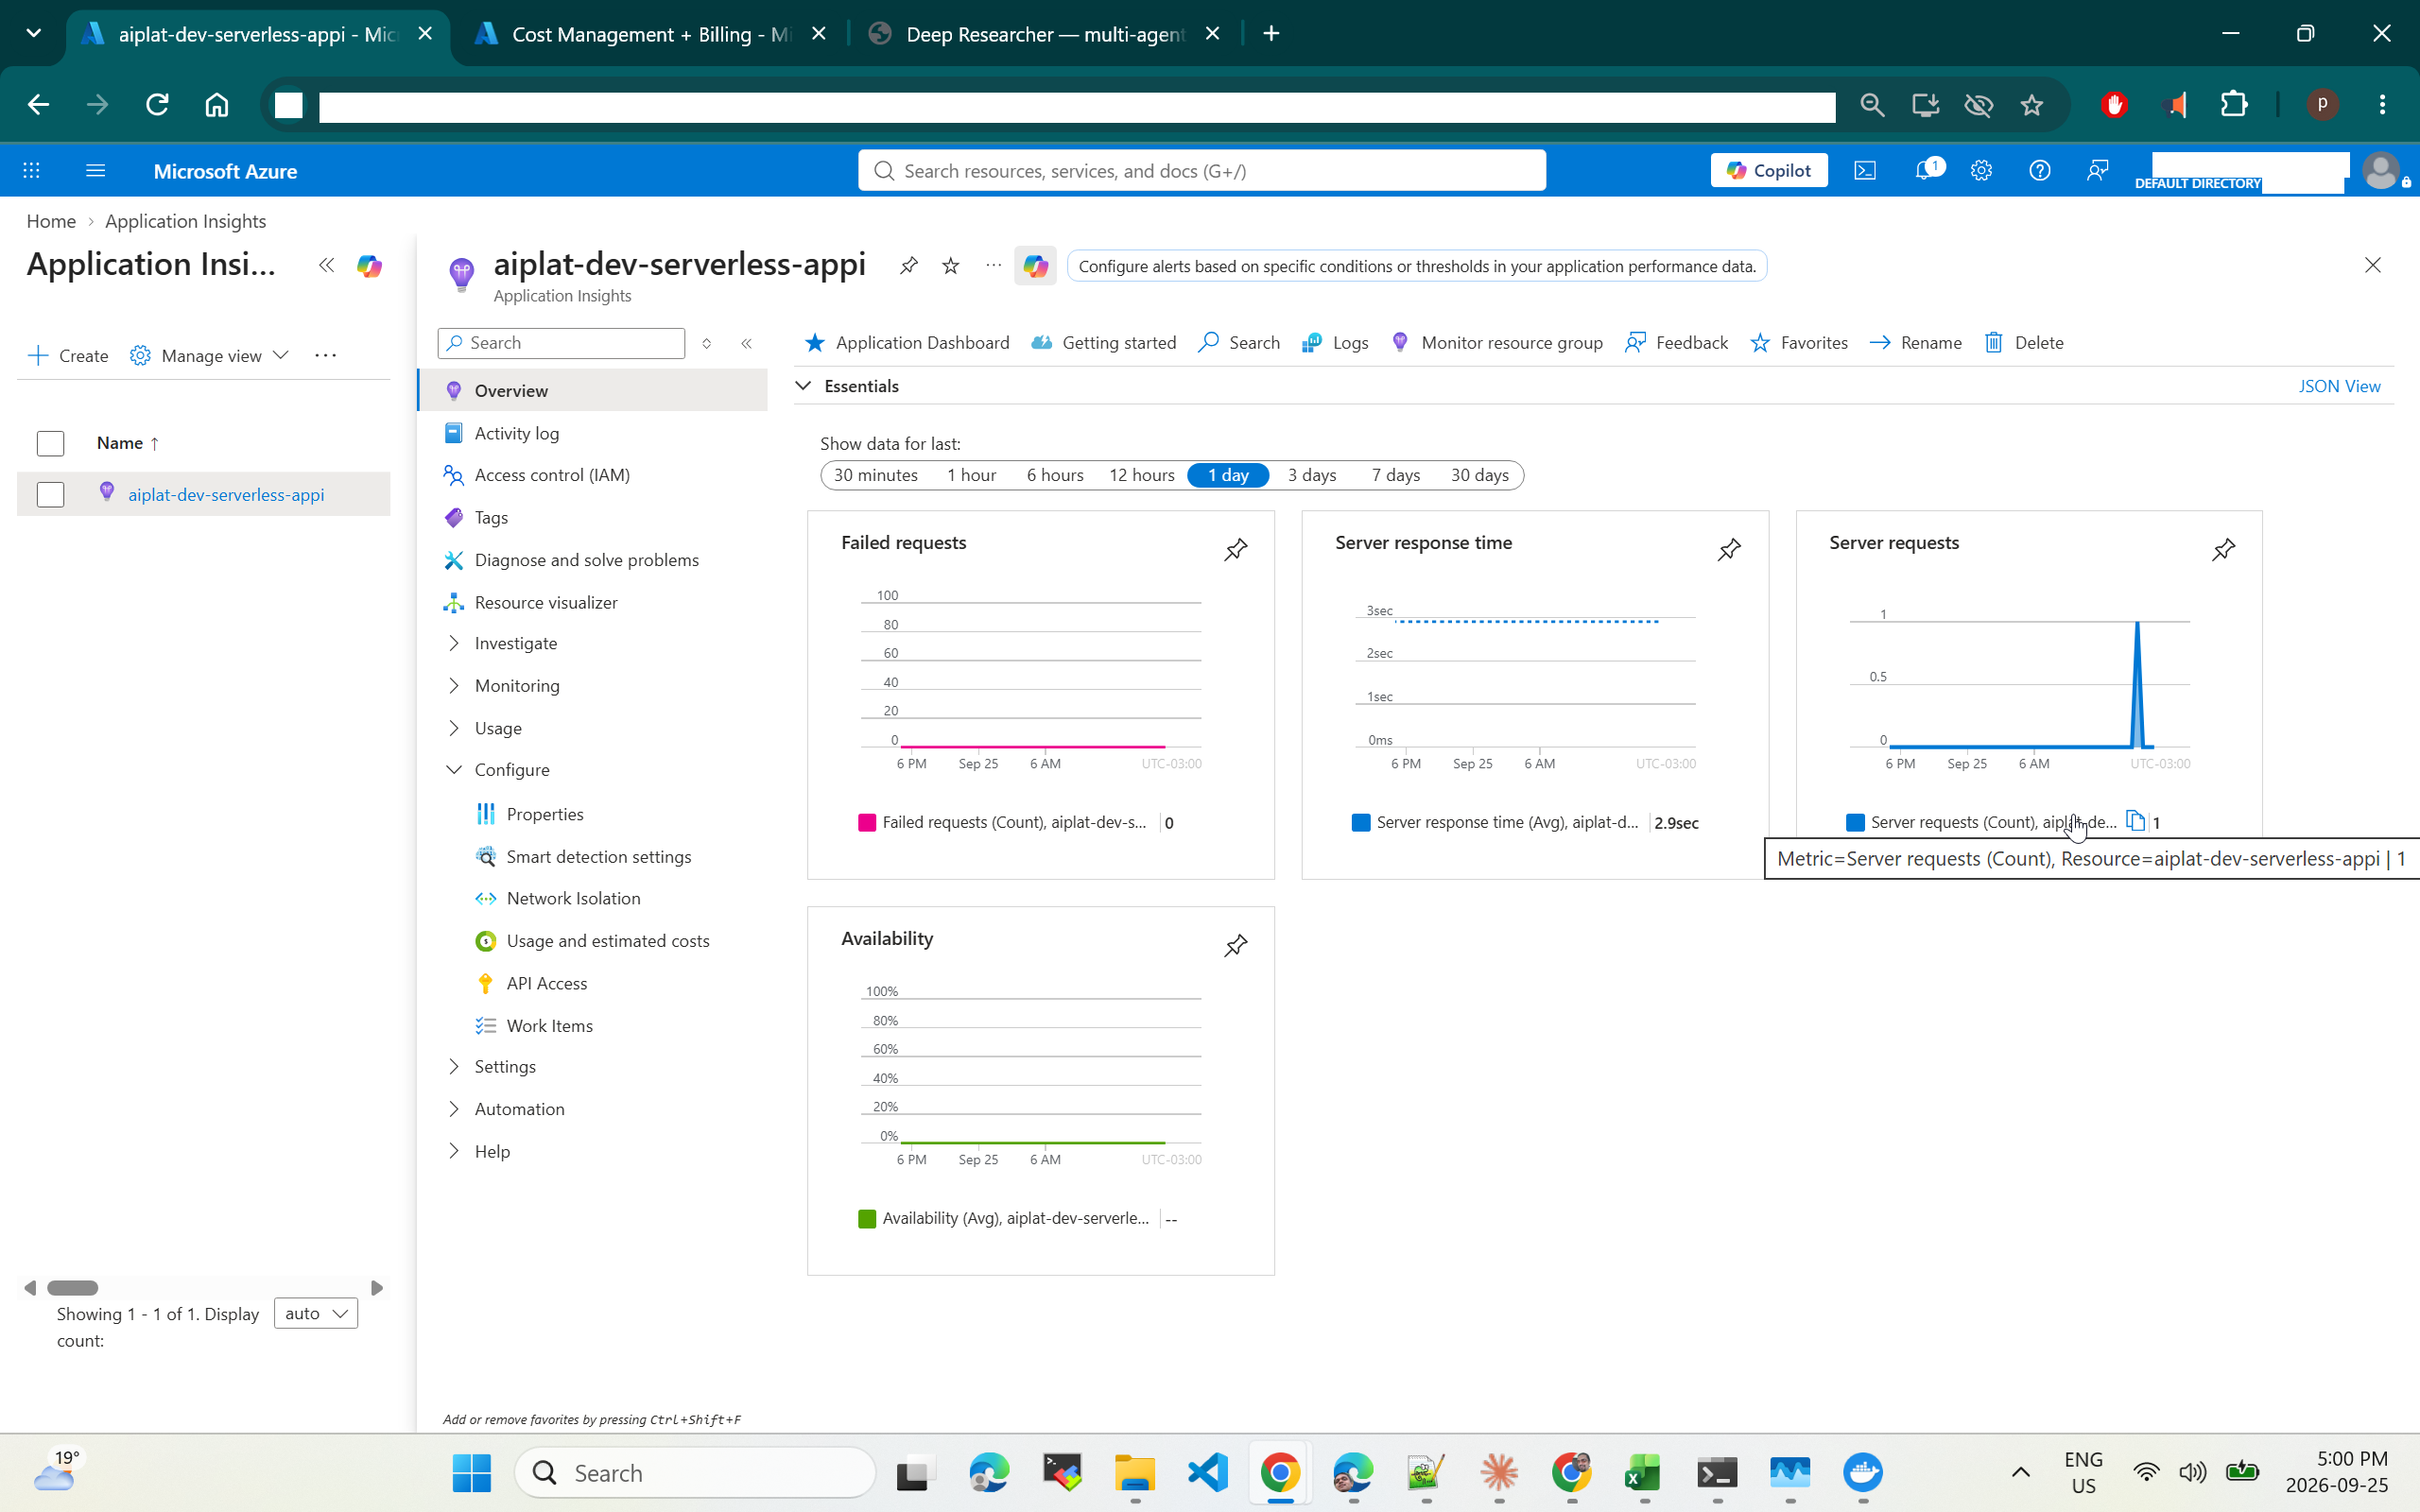The image size is (2420, 1512).
Task: Open the help question mark icon
Action: point(2039,171)
